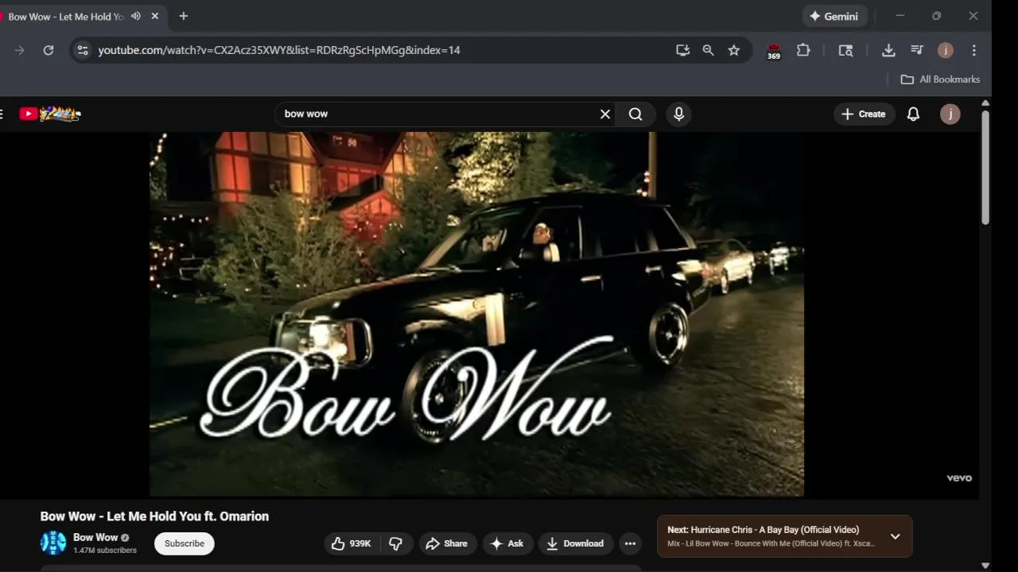This screenshot has height=572, width=1018.
Task: Clear the search box with X
Action: coord(605,114)
